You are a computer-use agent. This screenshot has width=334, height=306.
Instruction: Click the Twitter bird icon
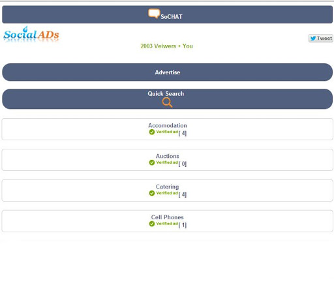313,38
